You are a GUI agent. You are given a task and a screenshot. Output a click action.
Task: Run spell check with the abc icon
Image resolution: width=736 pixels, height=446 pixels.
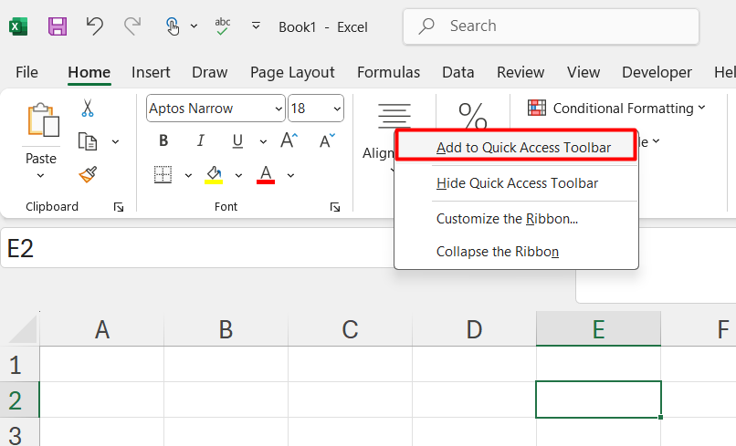point(223,26)
